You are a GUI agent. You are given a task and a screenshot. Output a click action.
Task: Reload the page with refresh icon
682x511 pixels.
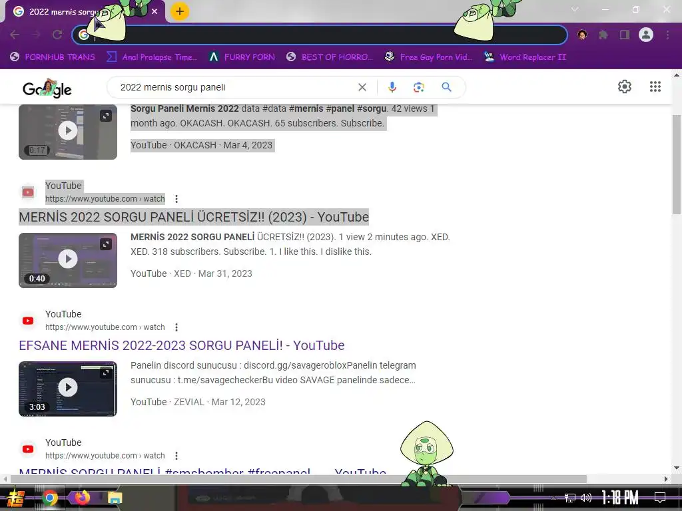click(x=57, y=35)
